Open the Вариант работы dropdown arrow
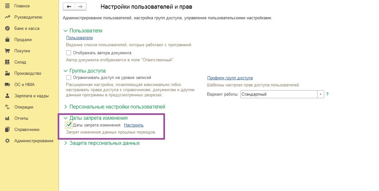Viewport: 379px width, 191px height. tap(320, 94)
